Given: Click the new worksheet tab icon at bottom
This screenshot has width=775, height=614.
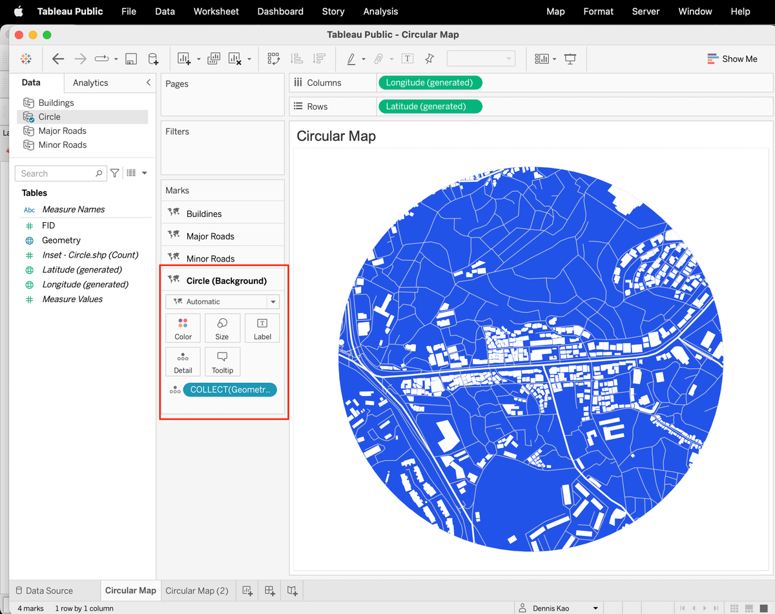Looking at the screenshot, I should tap(247, 590).
